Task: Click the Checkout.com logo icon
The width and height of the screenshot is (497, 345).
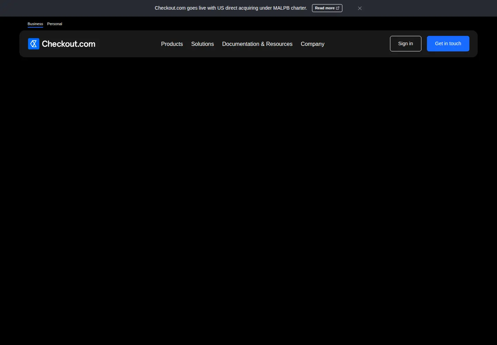Action: (33, 44)
